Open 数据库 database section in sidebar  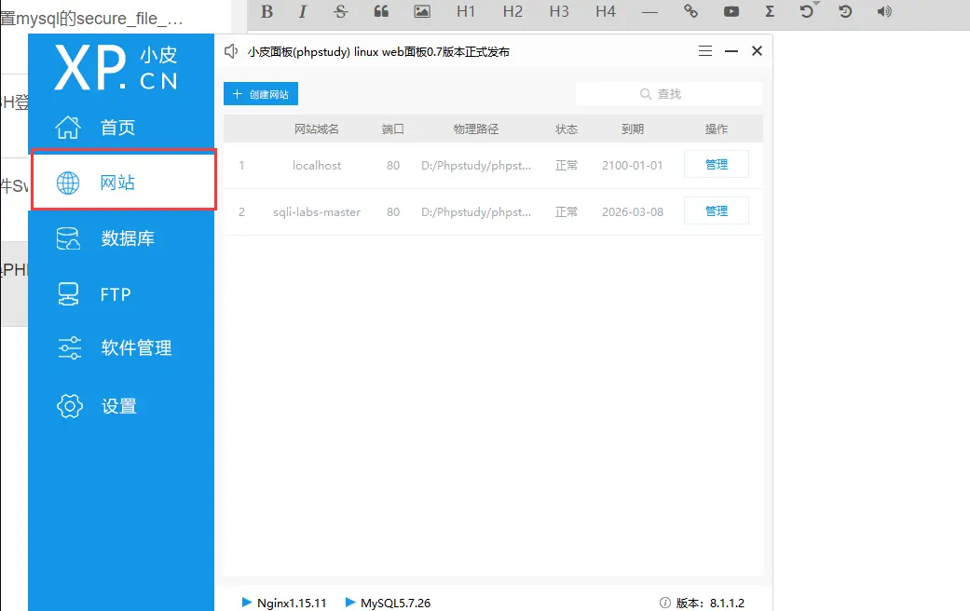[121, 238]
